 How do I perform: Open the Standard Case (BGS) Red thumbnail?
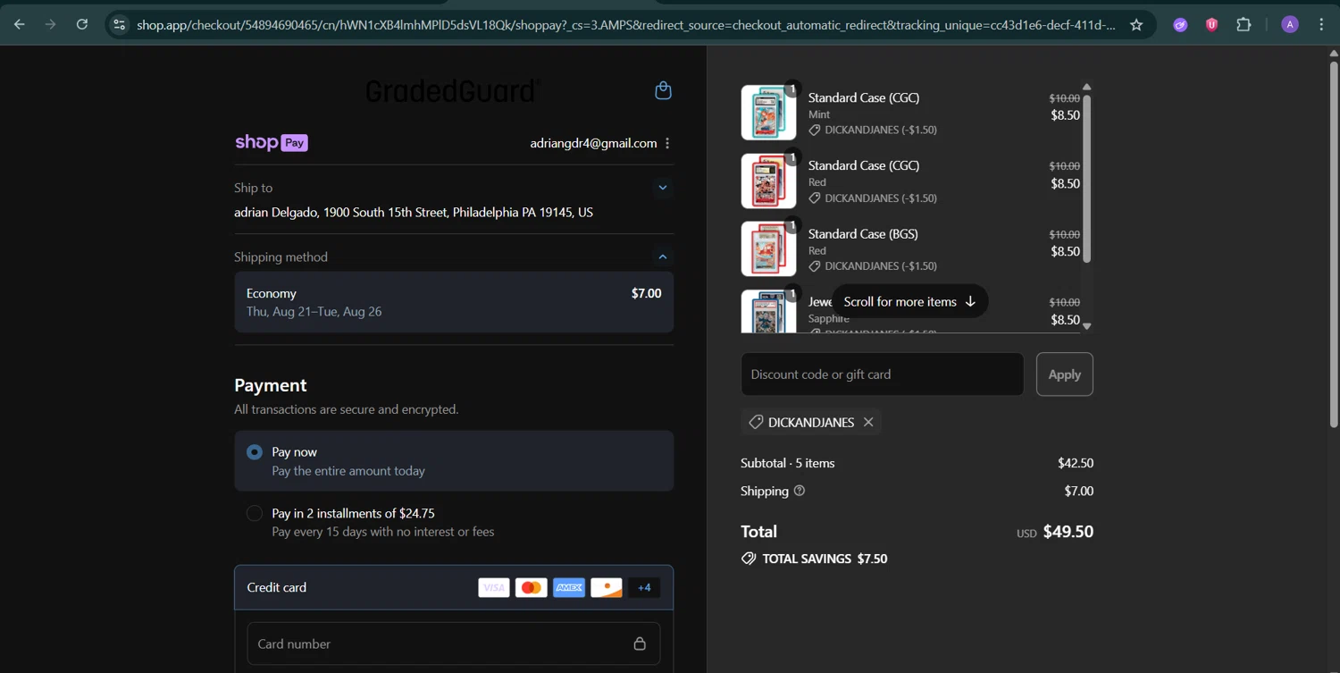pos(768,248)
